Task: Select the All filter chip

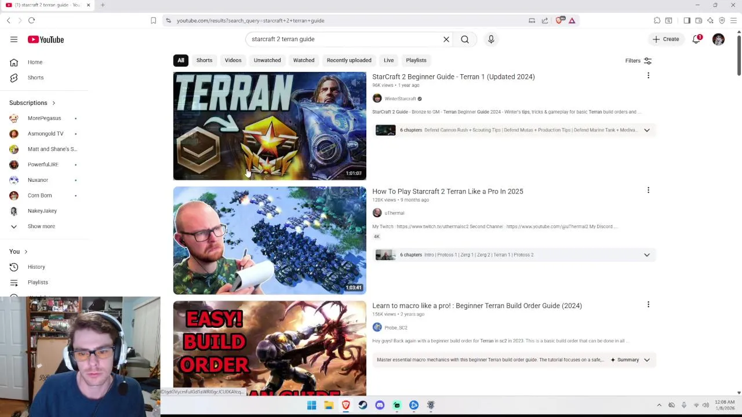Action: [181, 60]
